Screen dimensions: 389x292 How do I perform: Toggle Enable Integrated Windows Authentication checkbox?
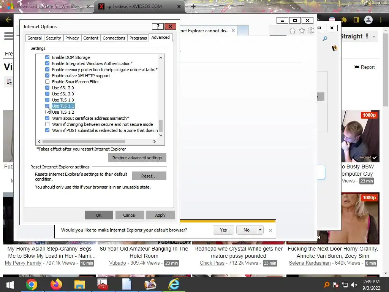(47, 63)
